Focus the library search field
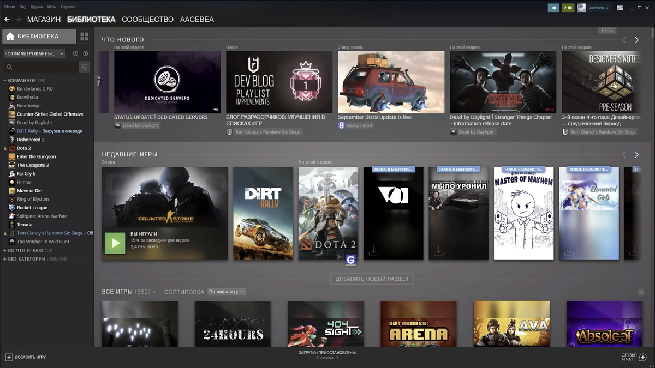 point(40,67)
